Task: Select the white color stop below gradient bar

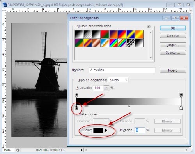Action: tap(181, 107)
